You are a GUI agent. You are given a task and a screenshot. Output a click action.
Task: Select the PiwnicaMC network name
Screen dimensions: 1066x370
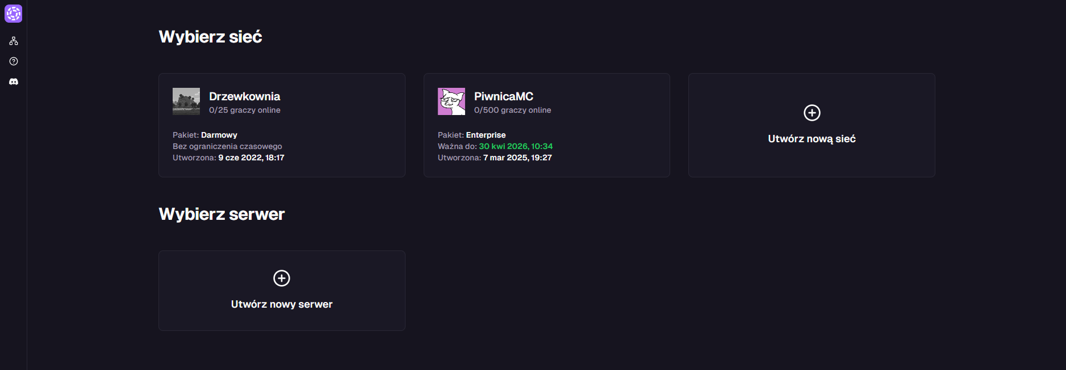tap(503, 96)
